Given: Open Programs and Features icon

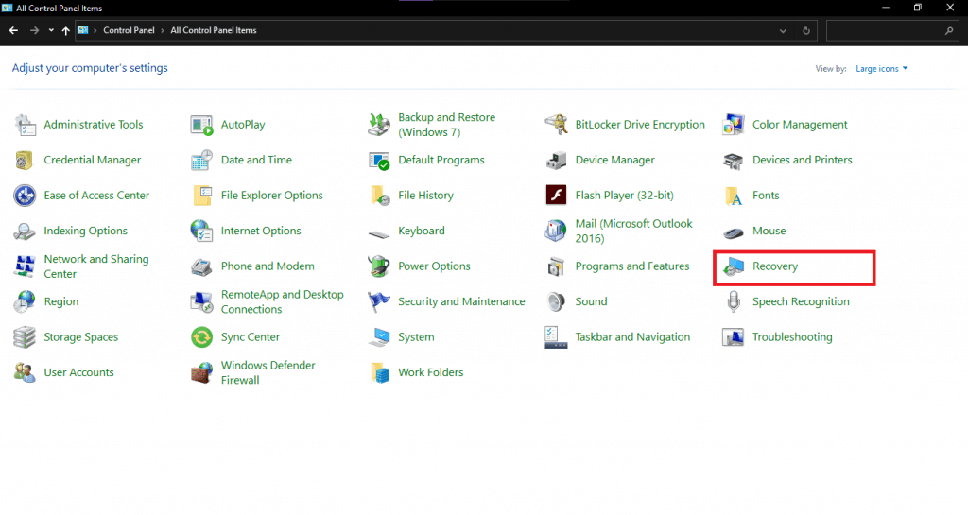Looking at the screenshot, I should point(556,266).
